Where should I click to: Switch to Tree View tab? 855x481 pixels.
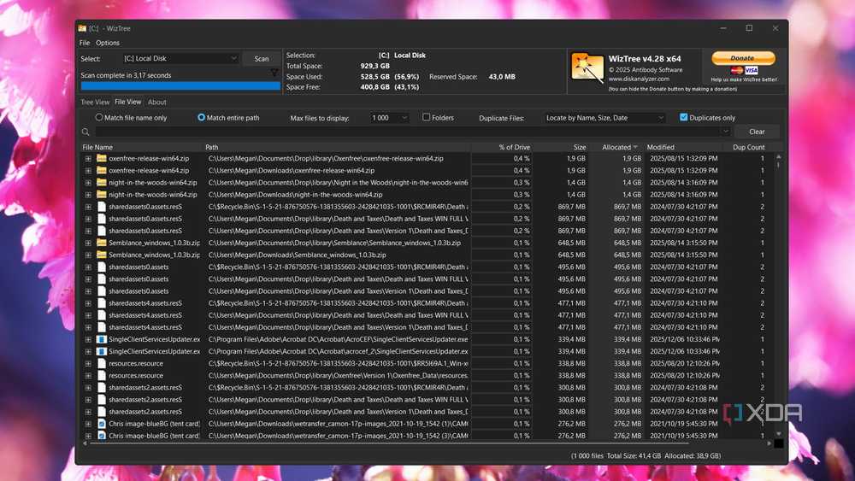click(95, 102)
